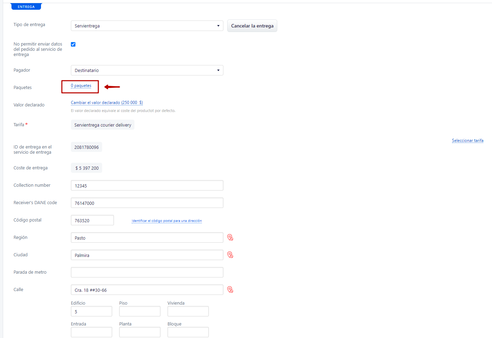492x338 pixels.
Task: Click the Código postal input field
Action: tap(92, 220)
